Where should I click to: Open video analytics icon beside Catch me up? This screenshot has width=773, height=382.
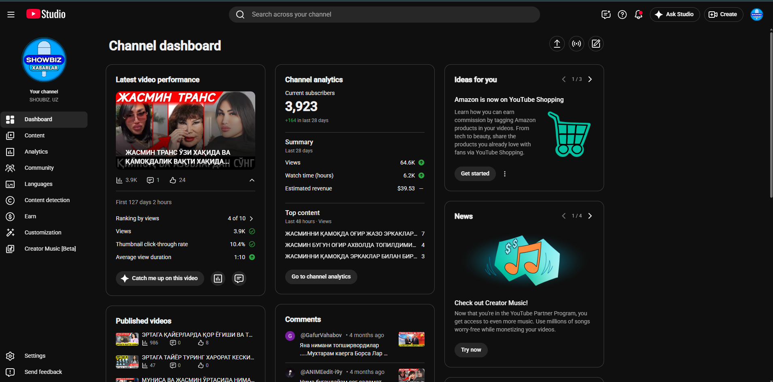click(x=218, y=279)
